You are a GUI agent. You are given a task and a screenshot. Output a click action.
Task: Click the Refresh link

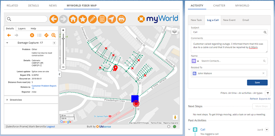[x=254, y=99]
